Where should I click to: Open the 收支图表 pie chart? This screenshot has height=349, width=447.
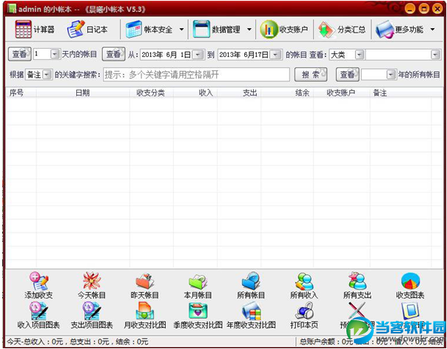pyautogui.click(x=410, y=285)
